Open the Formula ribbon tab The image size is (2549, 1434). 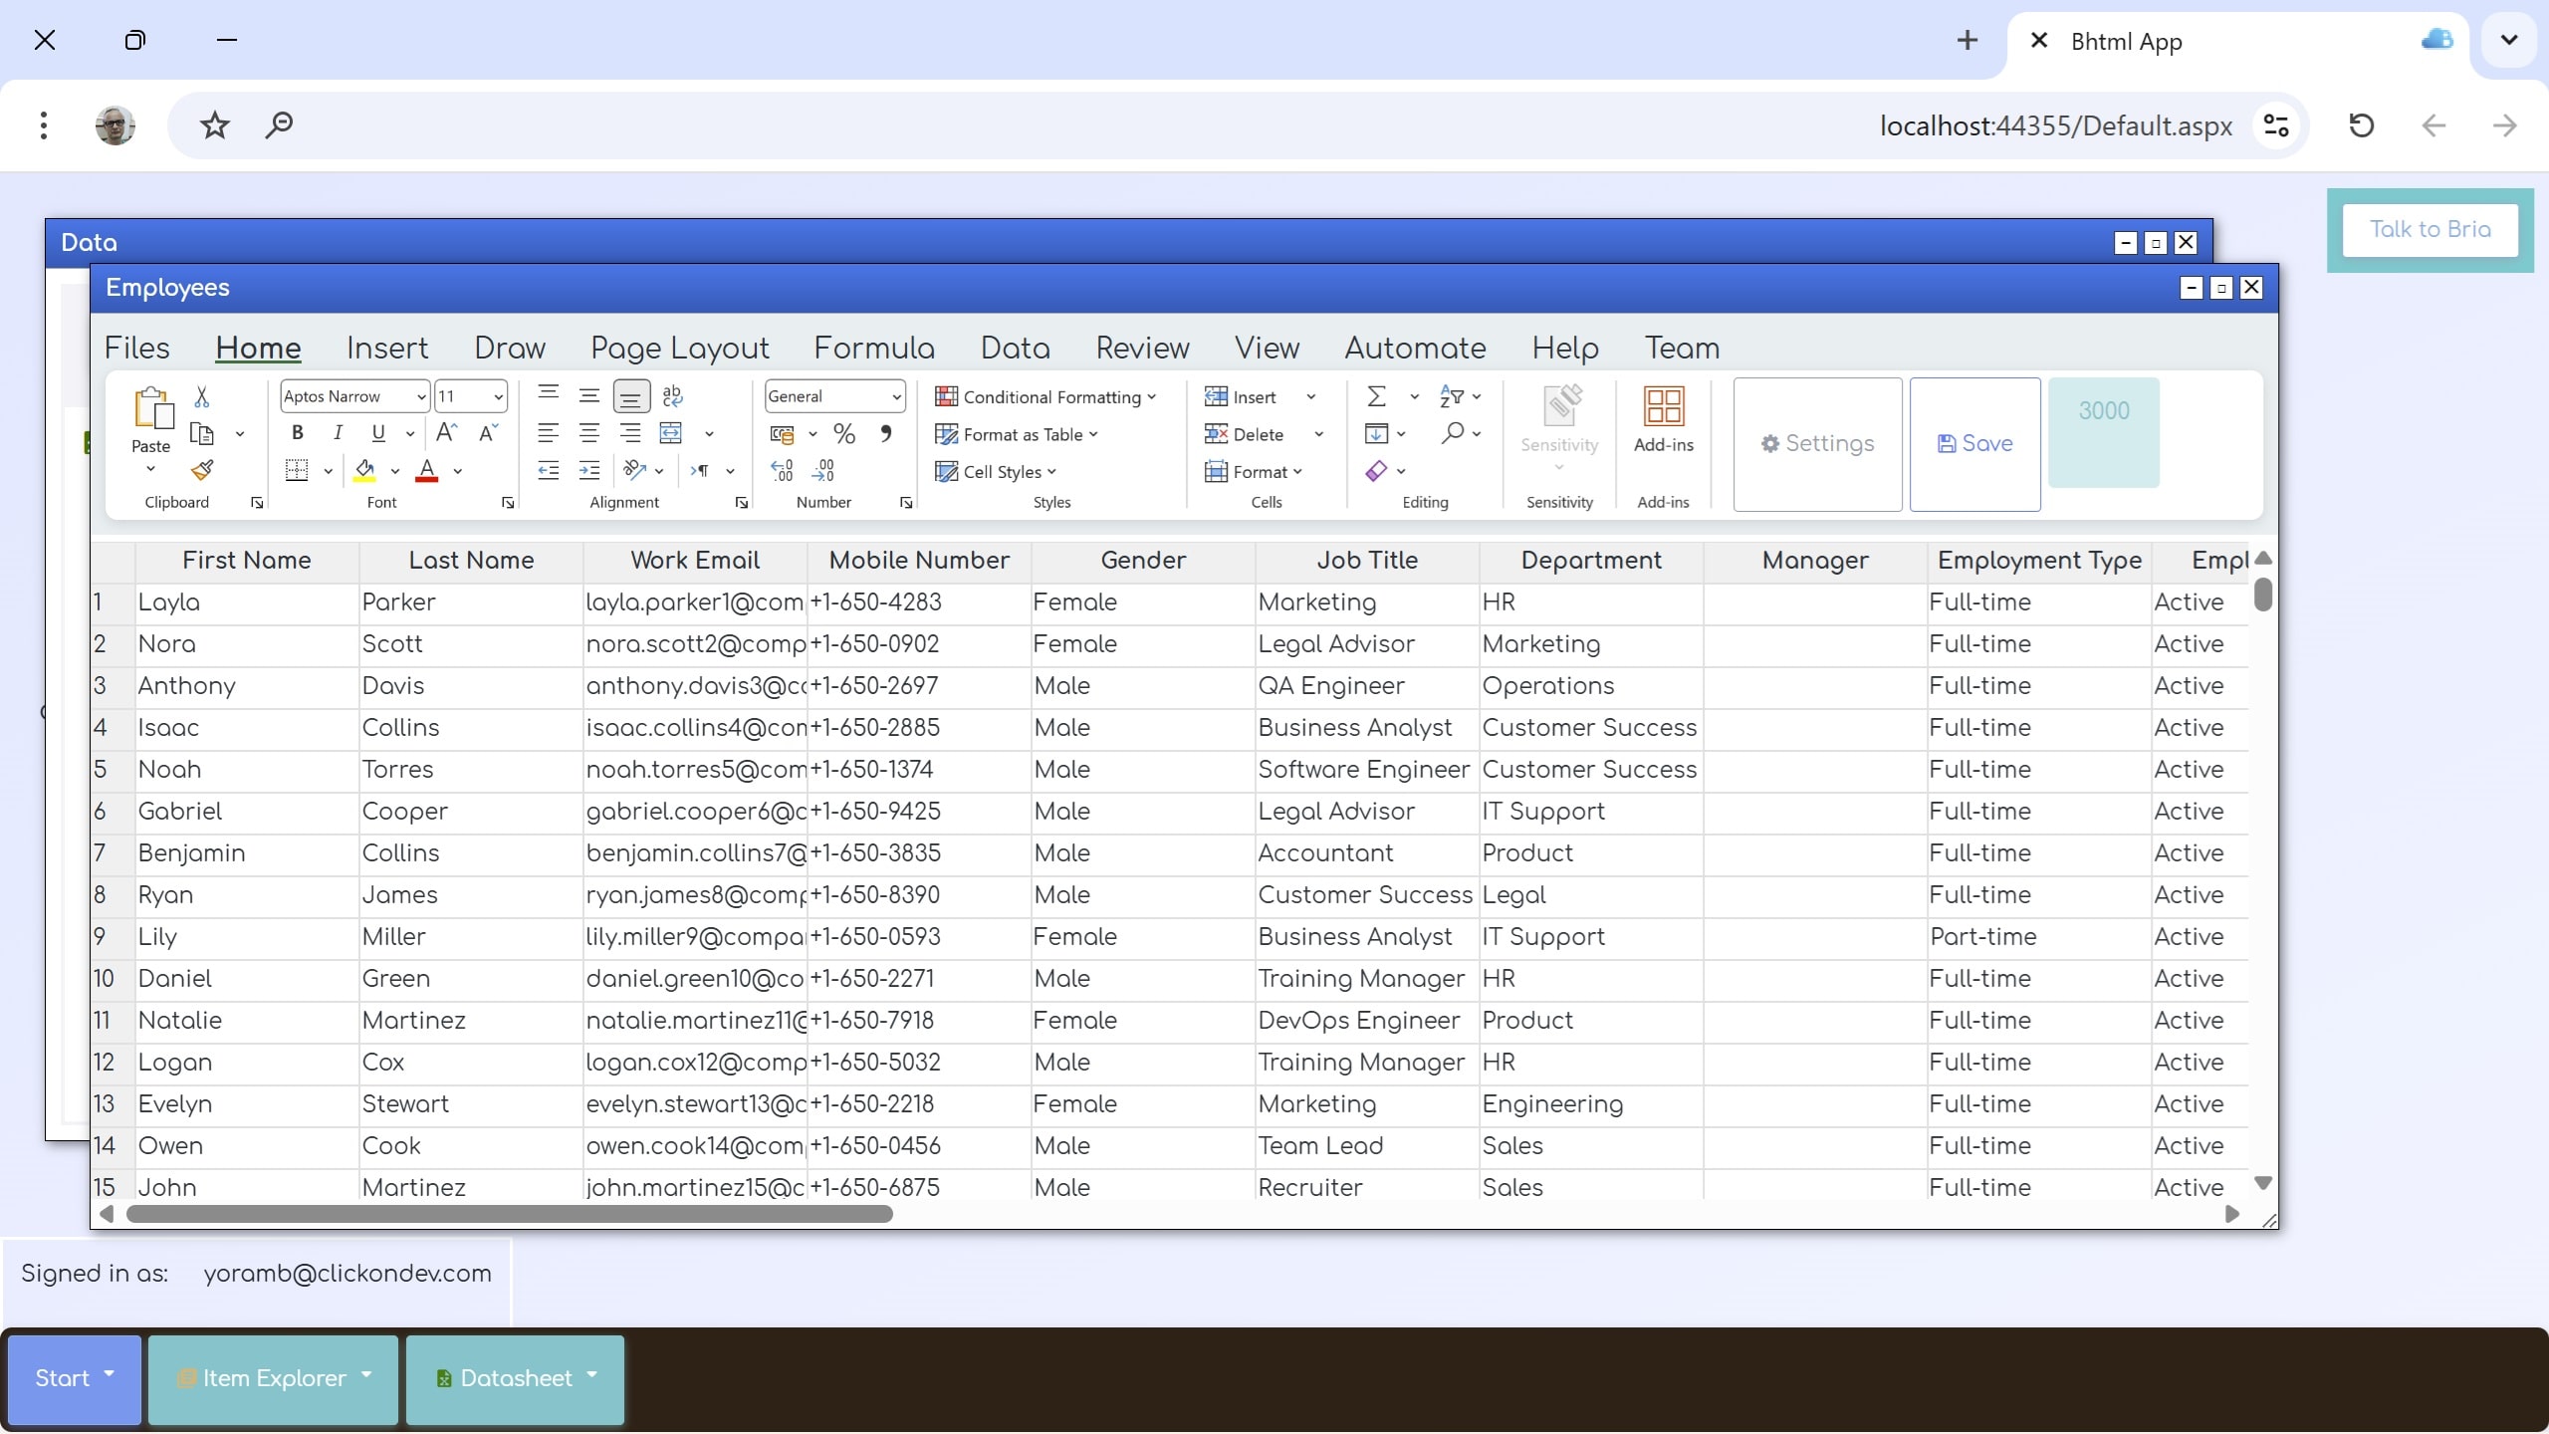point(873,348)
